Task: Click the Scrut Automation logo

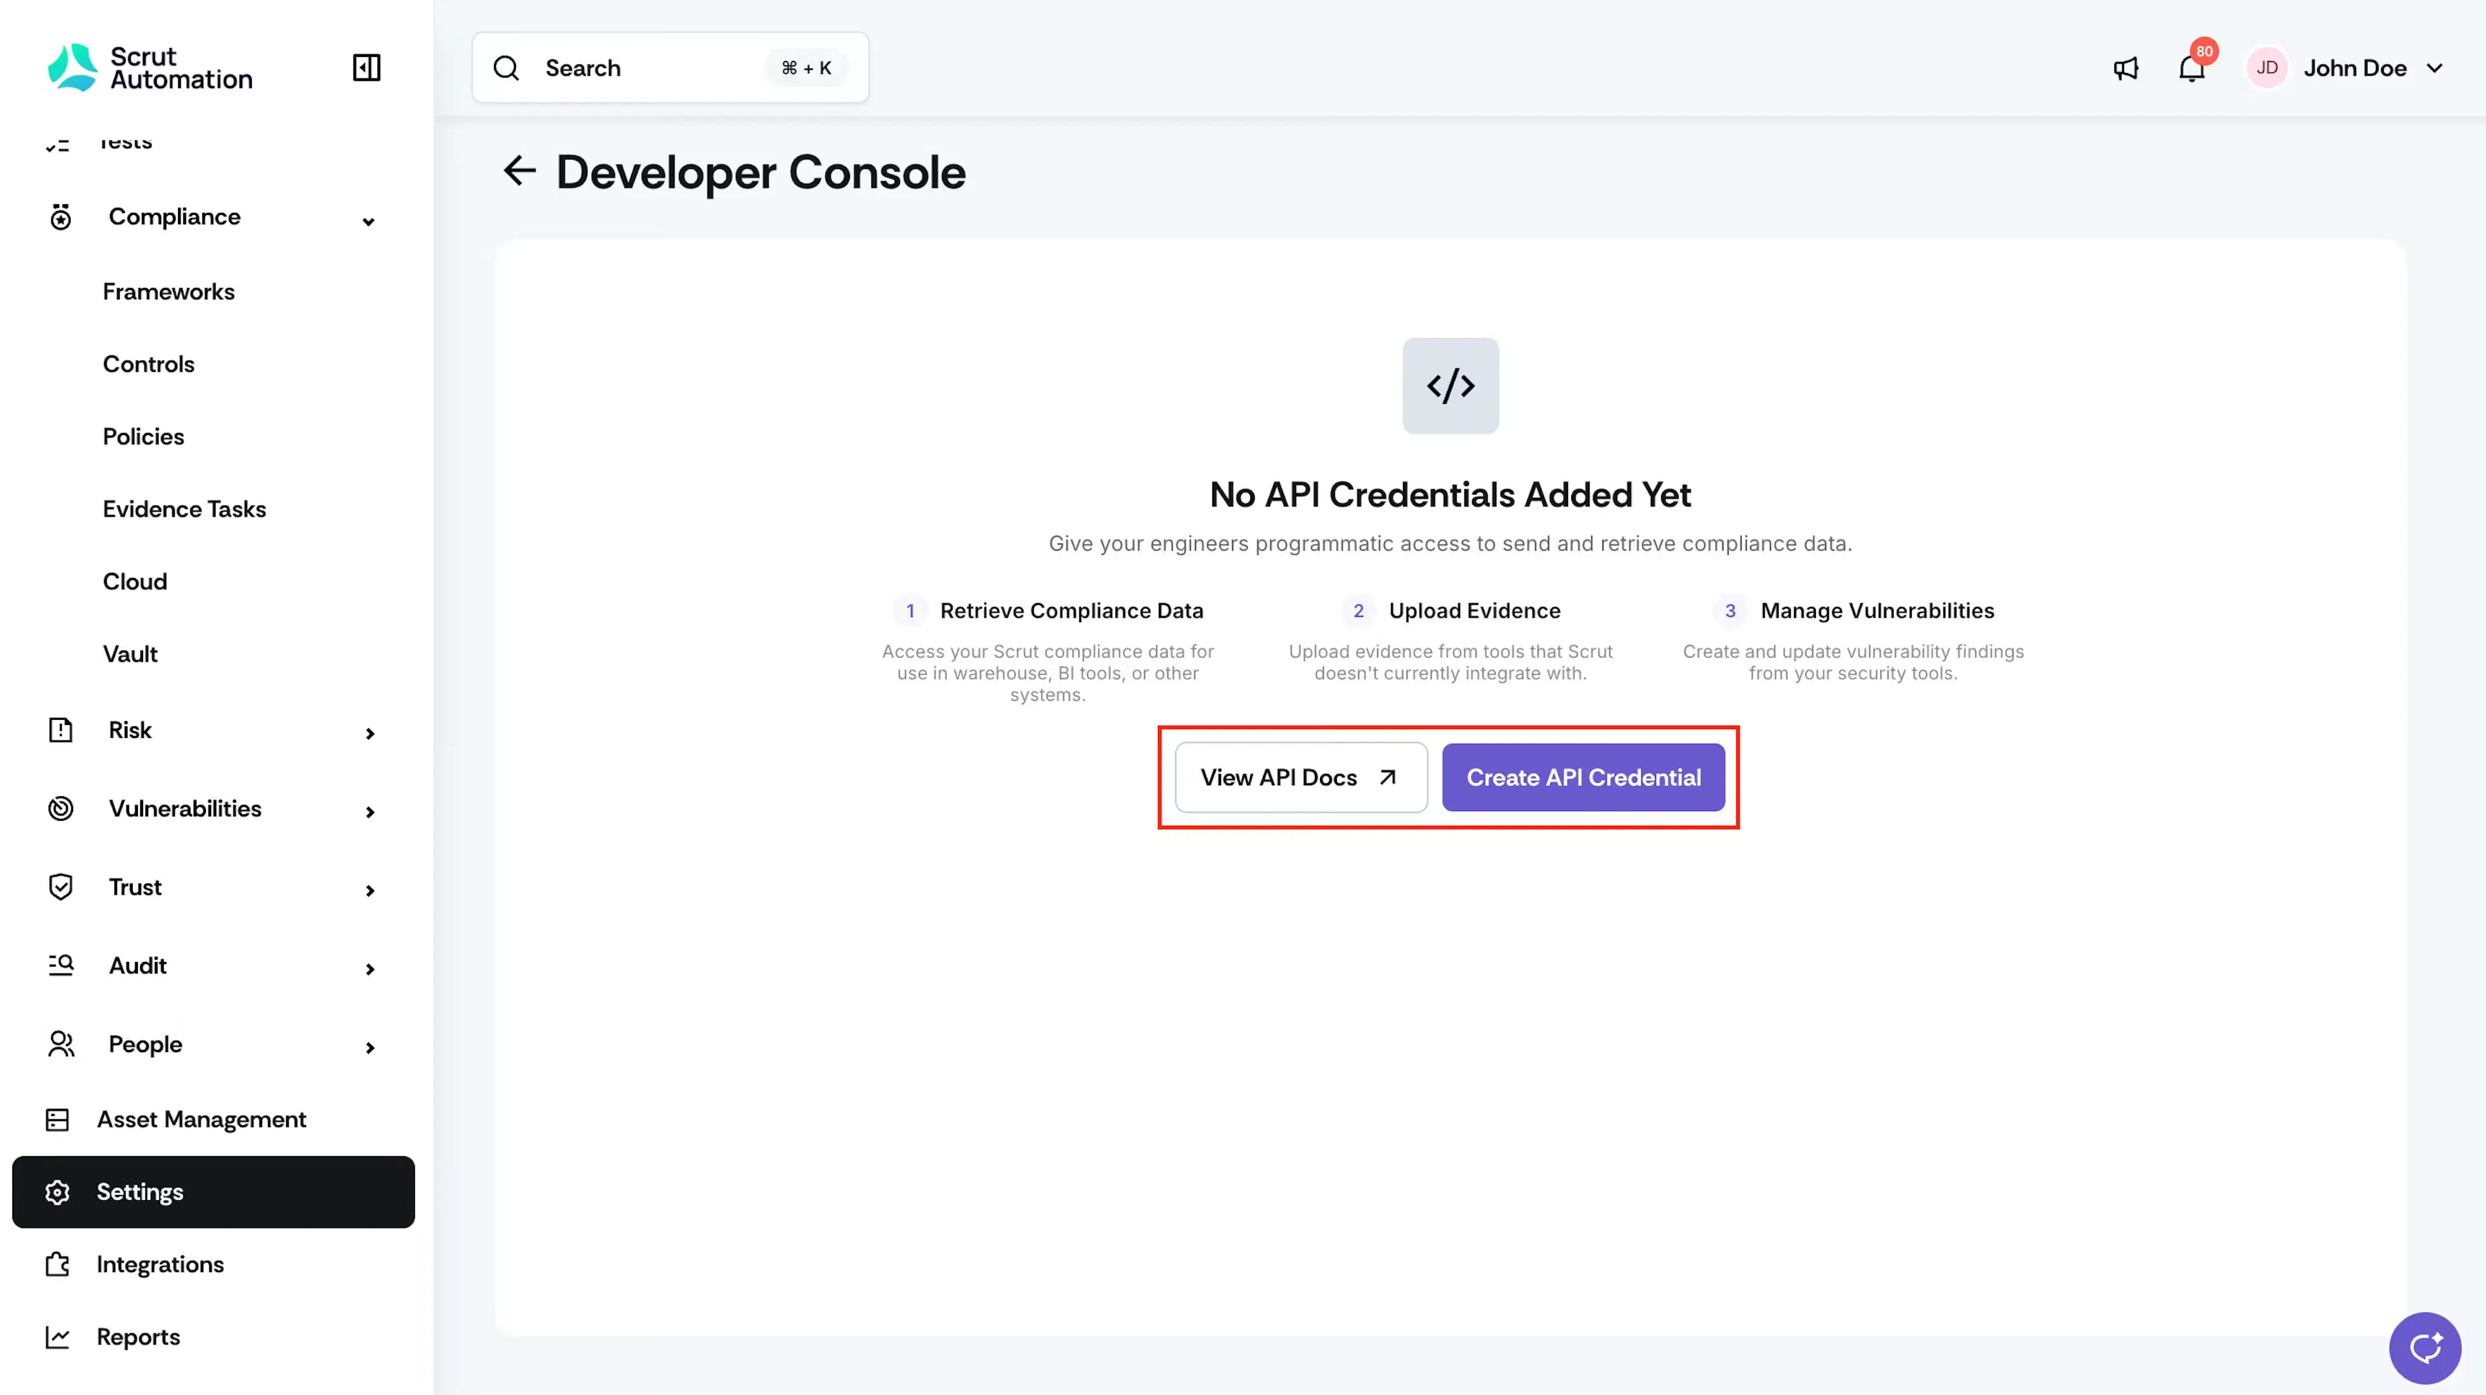Action: click(150, 67)
